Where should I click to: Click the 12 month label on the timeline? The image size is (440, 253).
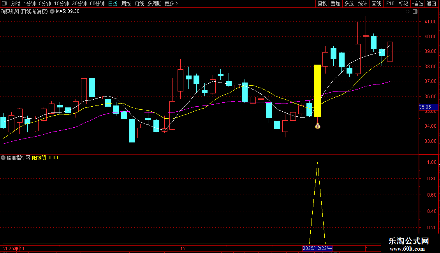183,248
